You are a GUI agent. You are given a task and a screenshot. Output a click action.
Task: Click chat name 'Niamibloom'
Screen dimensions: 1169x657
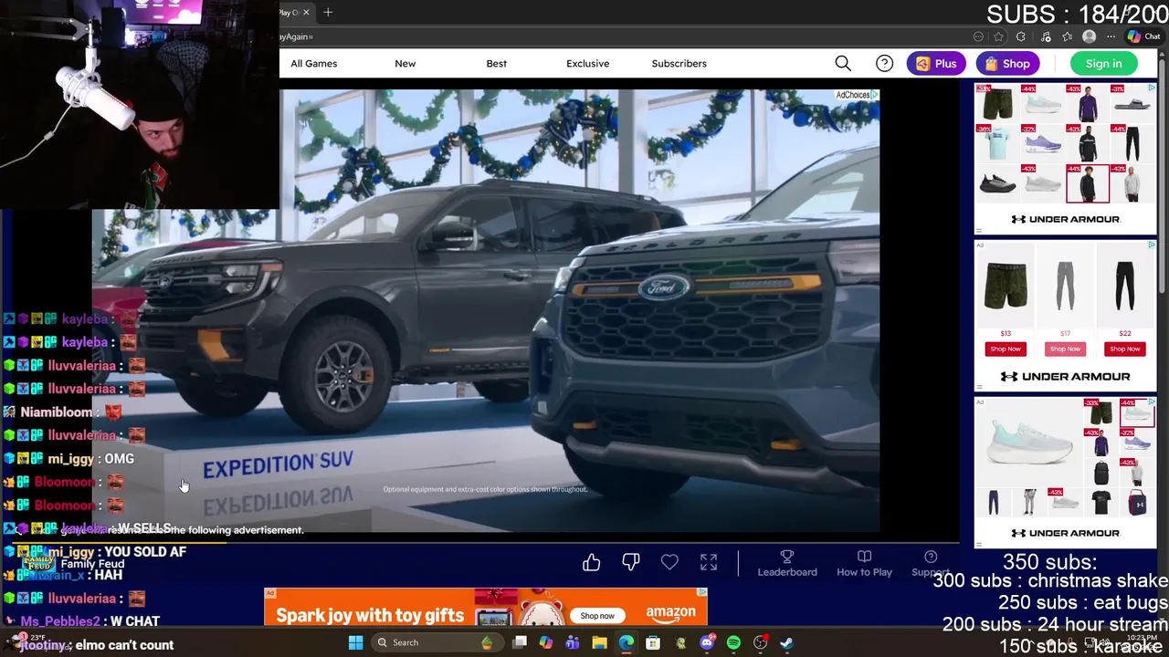click(x=56, y=412)
